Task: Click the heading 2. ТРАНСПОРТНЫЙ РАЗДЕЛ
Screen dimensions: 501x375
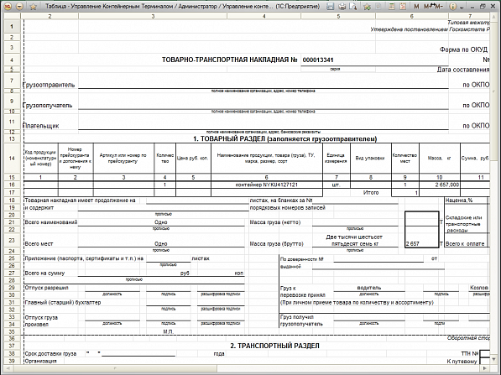Action: point(274,346)
